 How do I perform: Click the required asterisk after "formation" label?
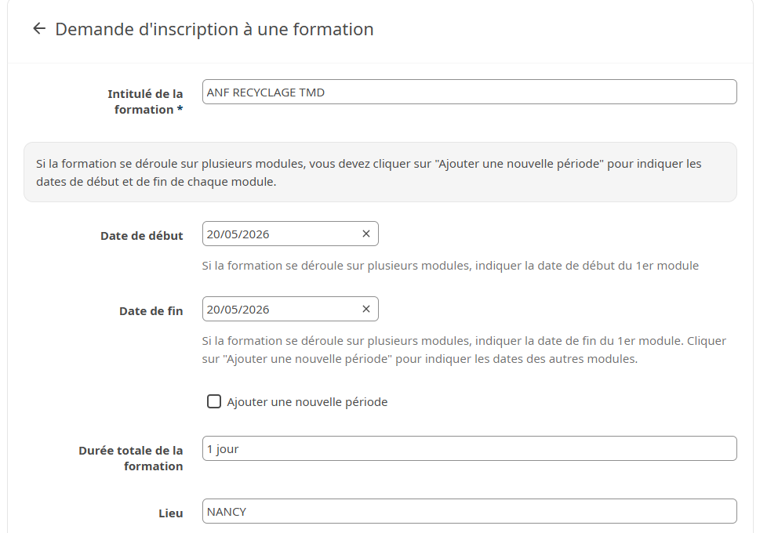click(x=180, y=110)
